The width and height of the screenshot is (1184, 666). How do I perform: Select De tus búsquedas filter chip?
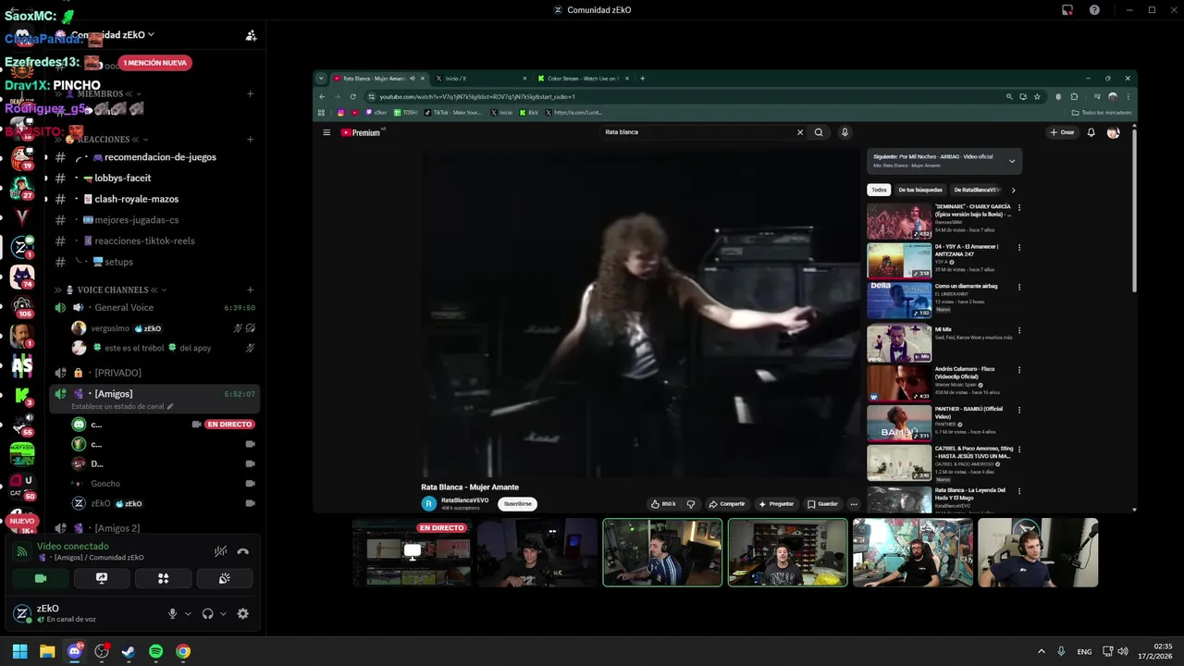click(x=920, y=190)
